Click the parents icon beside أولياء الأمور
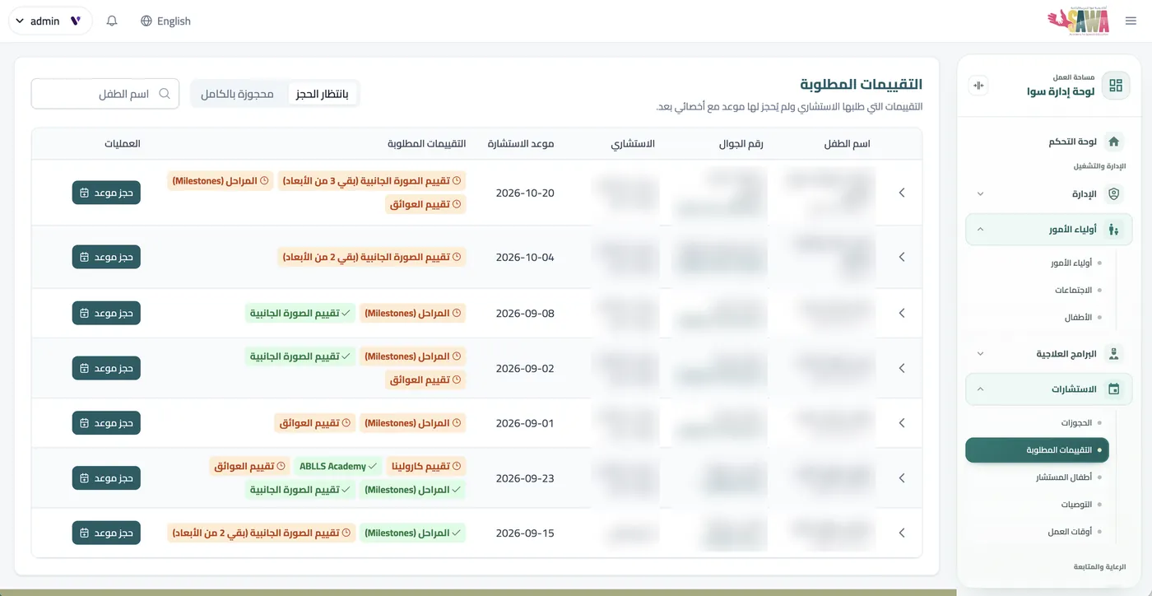Image resolution: width=1152 pixels, height=596 pixels. (x=1114, y=230)
